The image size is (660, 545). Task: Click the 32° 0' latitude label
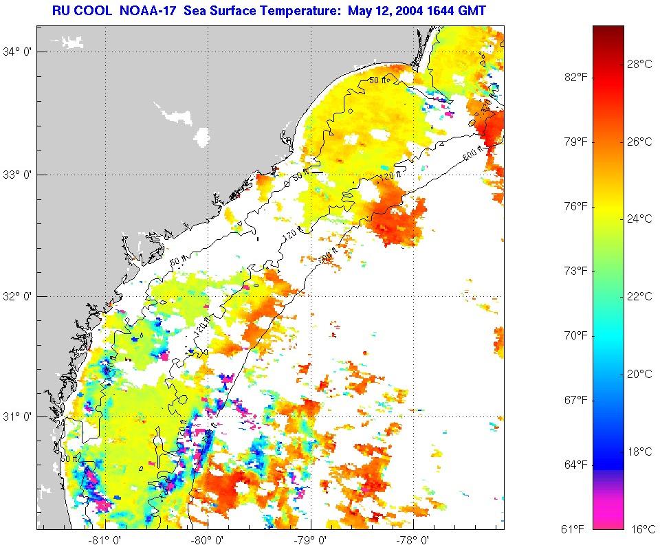[x=16, y=297]
